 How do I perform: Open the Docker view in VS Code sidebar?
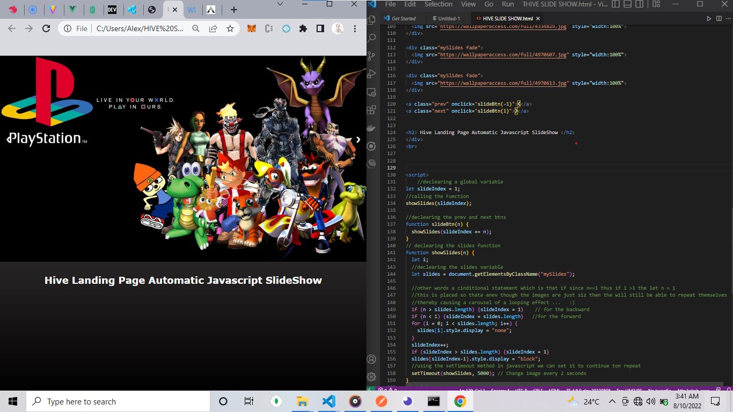click(371, 128)
